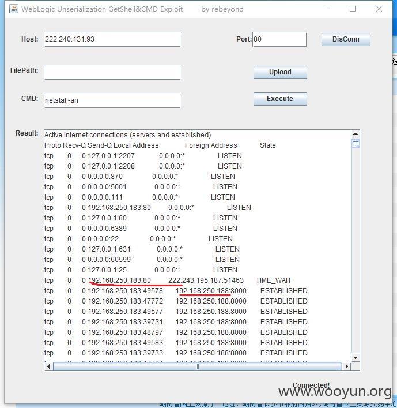Image resolution: width=397 pixels, height=408 pixels.
Task: Click the 'Connected!' status text
Action: pyautogui.click(x=311, y=385)
